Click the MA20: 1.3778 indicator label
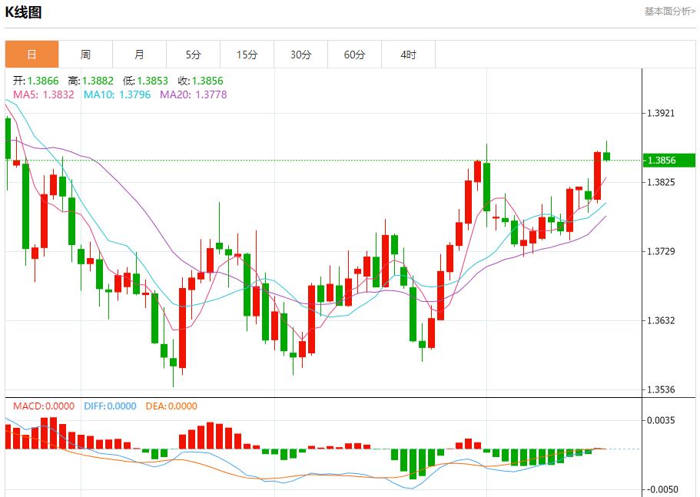 tap(194, 94)
